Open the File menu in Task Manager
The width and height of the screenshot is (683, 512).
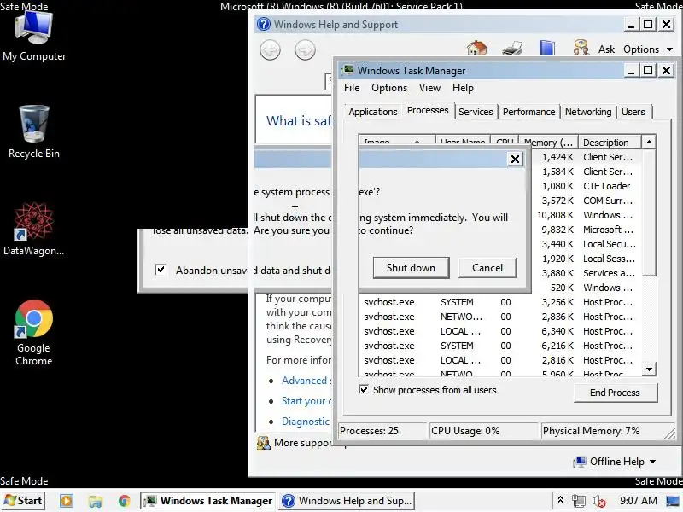(x=352, y=88)
